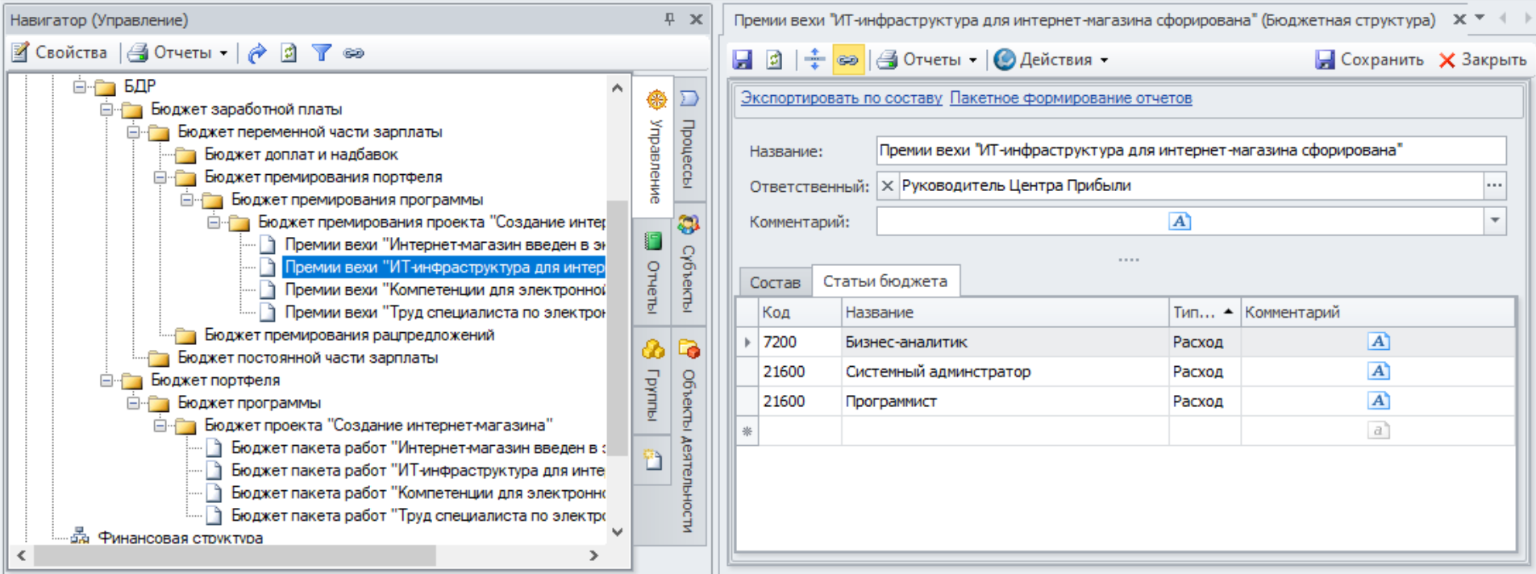The width and height of the screenshot is (1536, 574).
Task: Click the blue arrow go-to icon in Navigator
Action: click(x=256, y=53)
